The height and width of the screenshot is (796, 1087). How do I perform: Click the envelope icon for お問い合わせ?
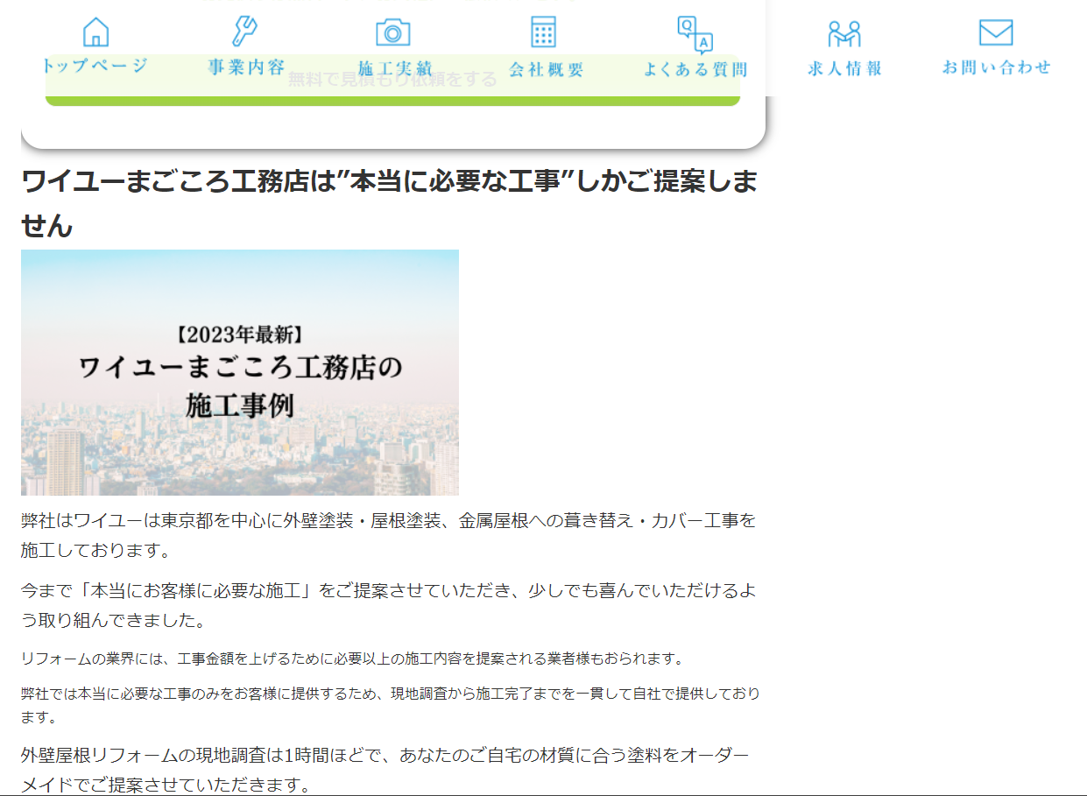click(x=996, y=32)
